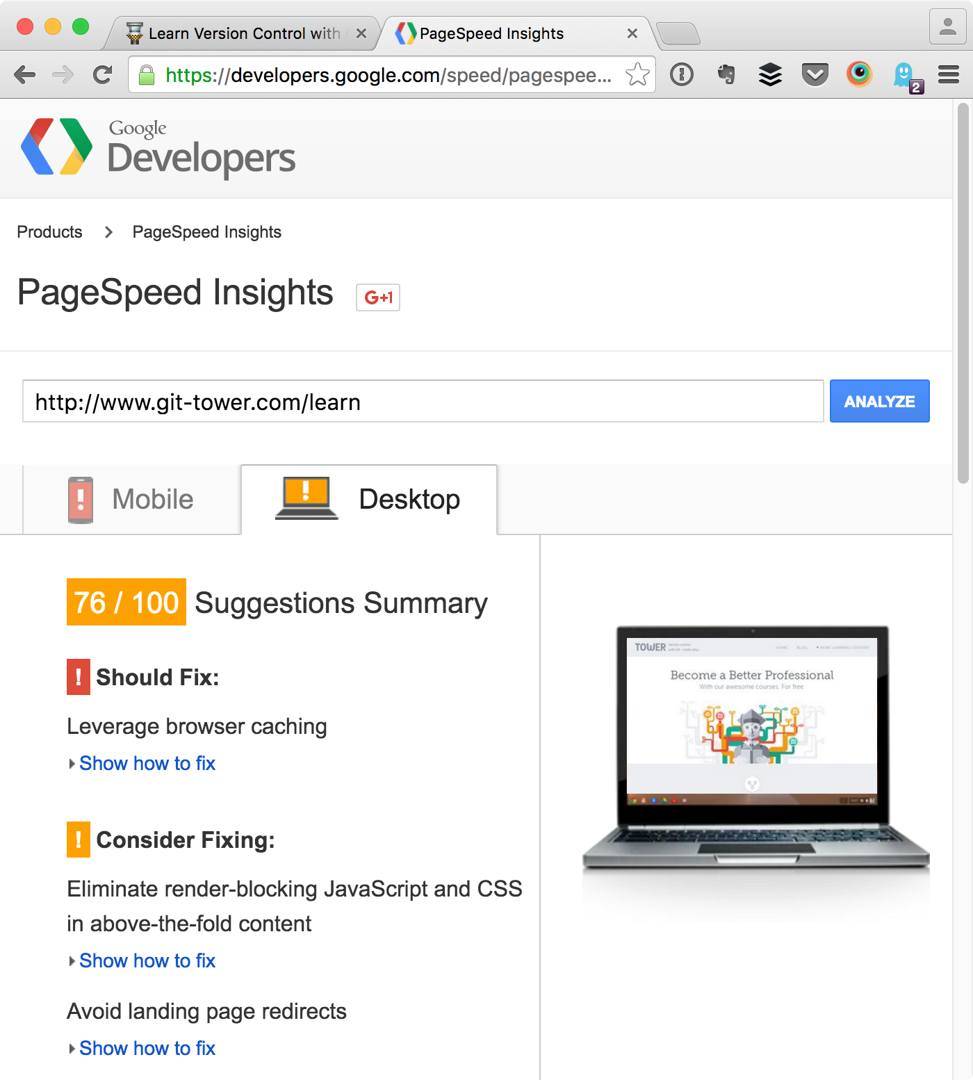
Task: Click the URL input containing git-tower.com/learn
Action: [x=423, y=402]
